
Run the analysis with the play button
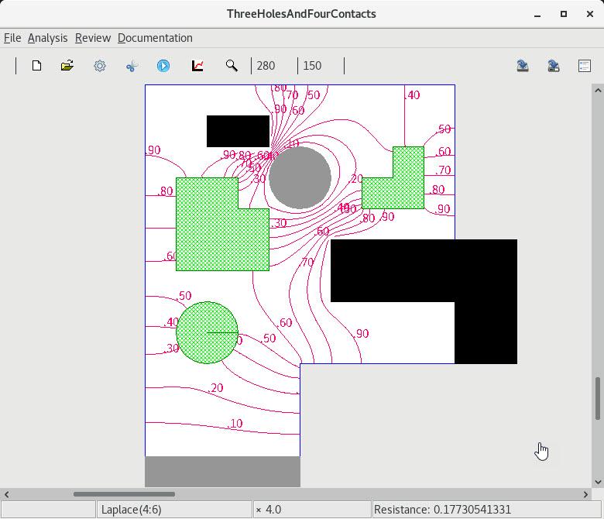163,66
